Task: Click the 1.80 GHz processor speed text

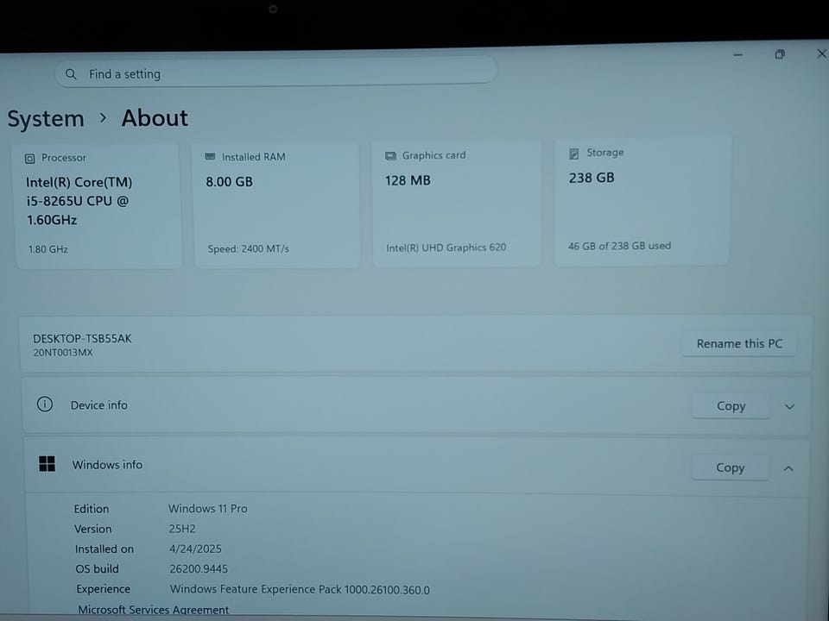Action: (48, 249)
